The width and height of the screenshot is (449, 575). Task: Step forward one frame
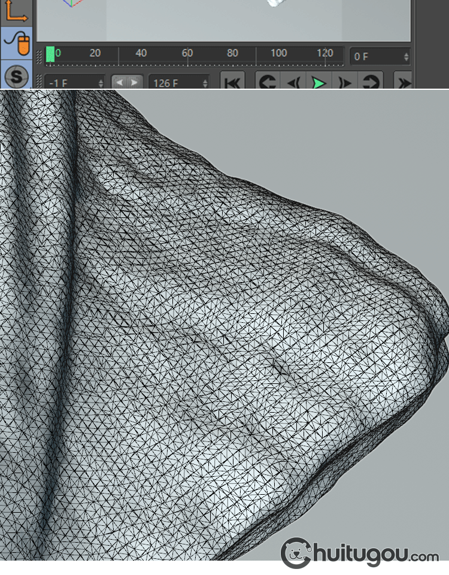pos(345,82)
